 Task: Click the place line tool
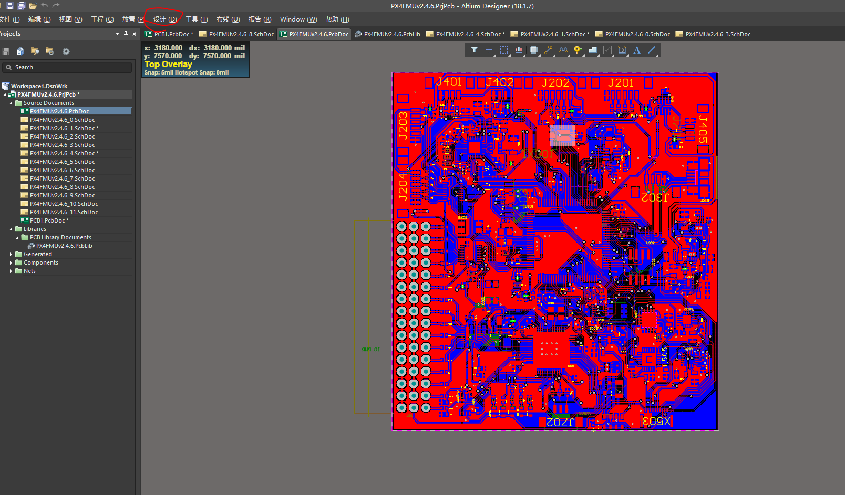(652, 50)
